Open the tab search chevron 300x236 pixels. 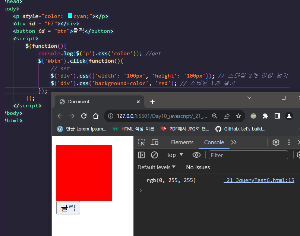[249, 98]
